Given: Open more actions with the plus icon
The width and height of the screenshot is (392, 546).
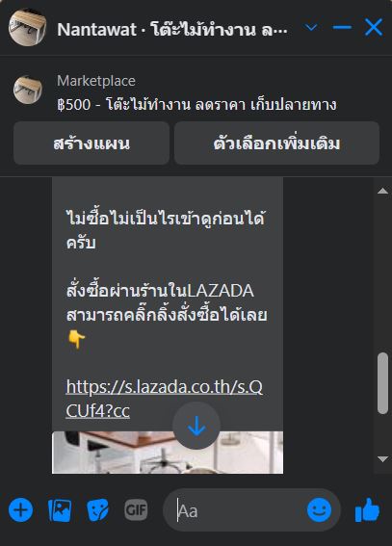Looking at the screenshot, I should (x=20, y=510).
